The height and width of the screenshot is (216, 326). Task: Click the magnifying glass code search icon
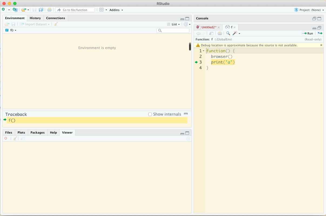point(228,33)
